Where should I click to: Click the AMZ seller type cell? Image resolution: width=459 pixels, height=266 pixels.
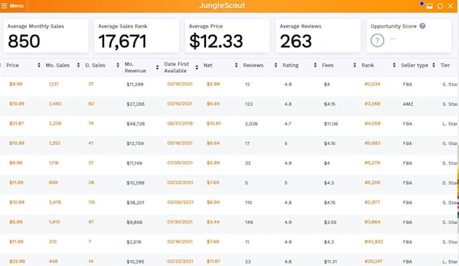[x=408, y=104]
